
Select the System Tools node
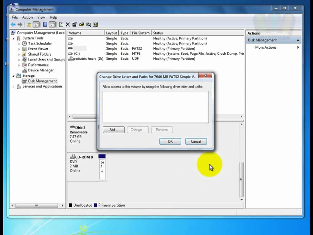(x=33, y=38)
